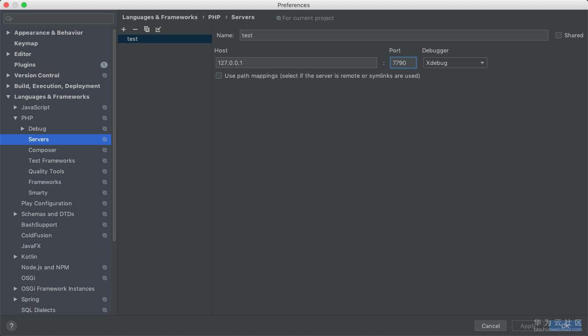
Task: Click the project-level icon beside Test Frameworks
Action: [x=105, y=161]
